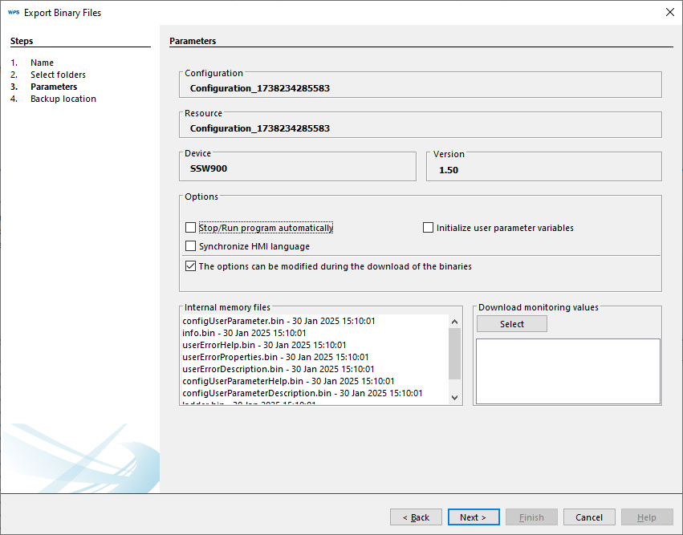Screen dimensions: 683x535
Task: Cancel the Export Binary Files wizard
Action: tap(588, 517)
